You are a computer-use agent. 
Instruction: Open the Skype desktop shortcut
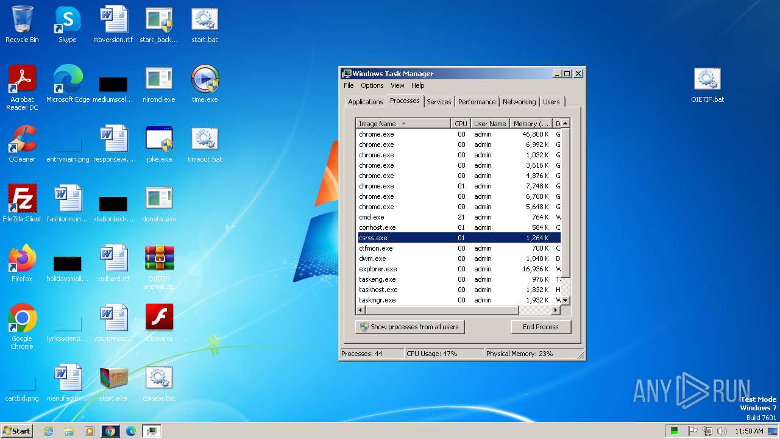click(x=67, y=24)
